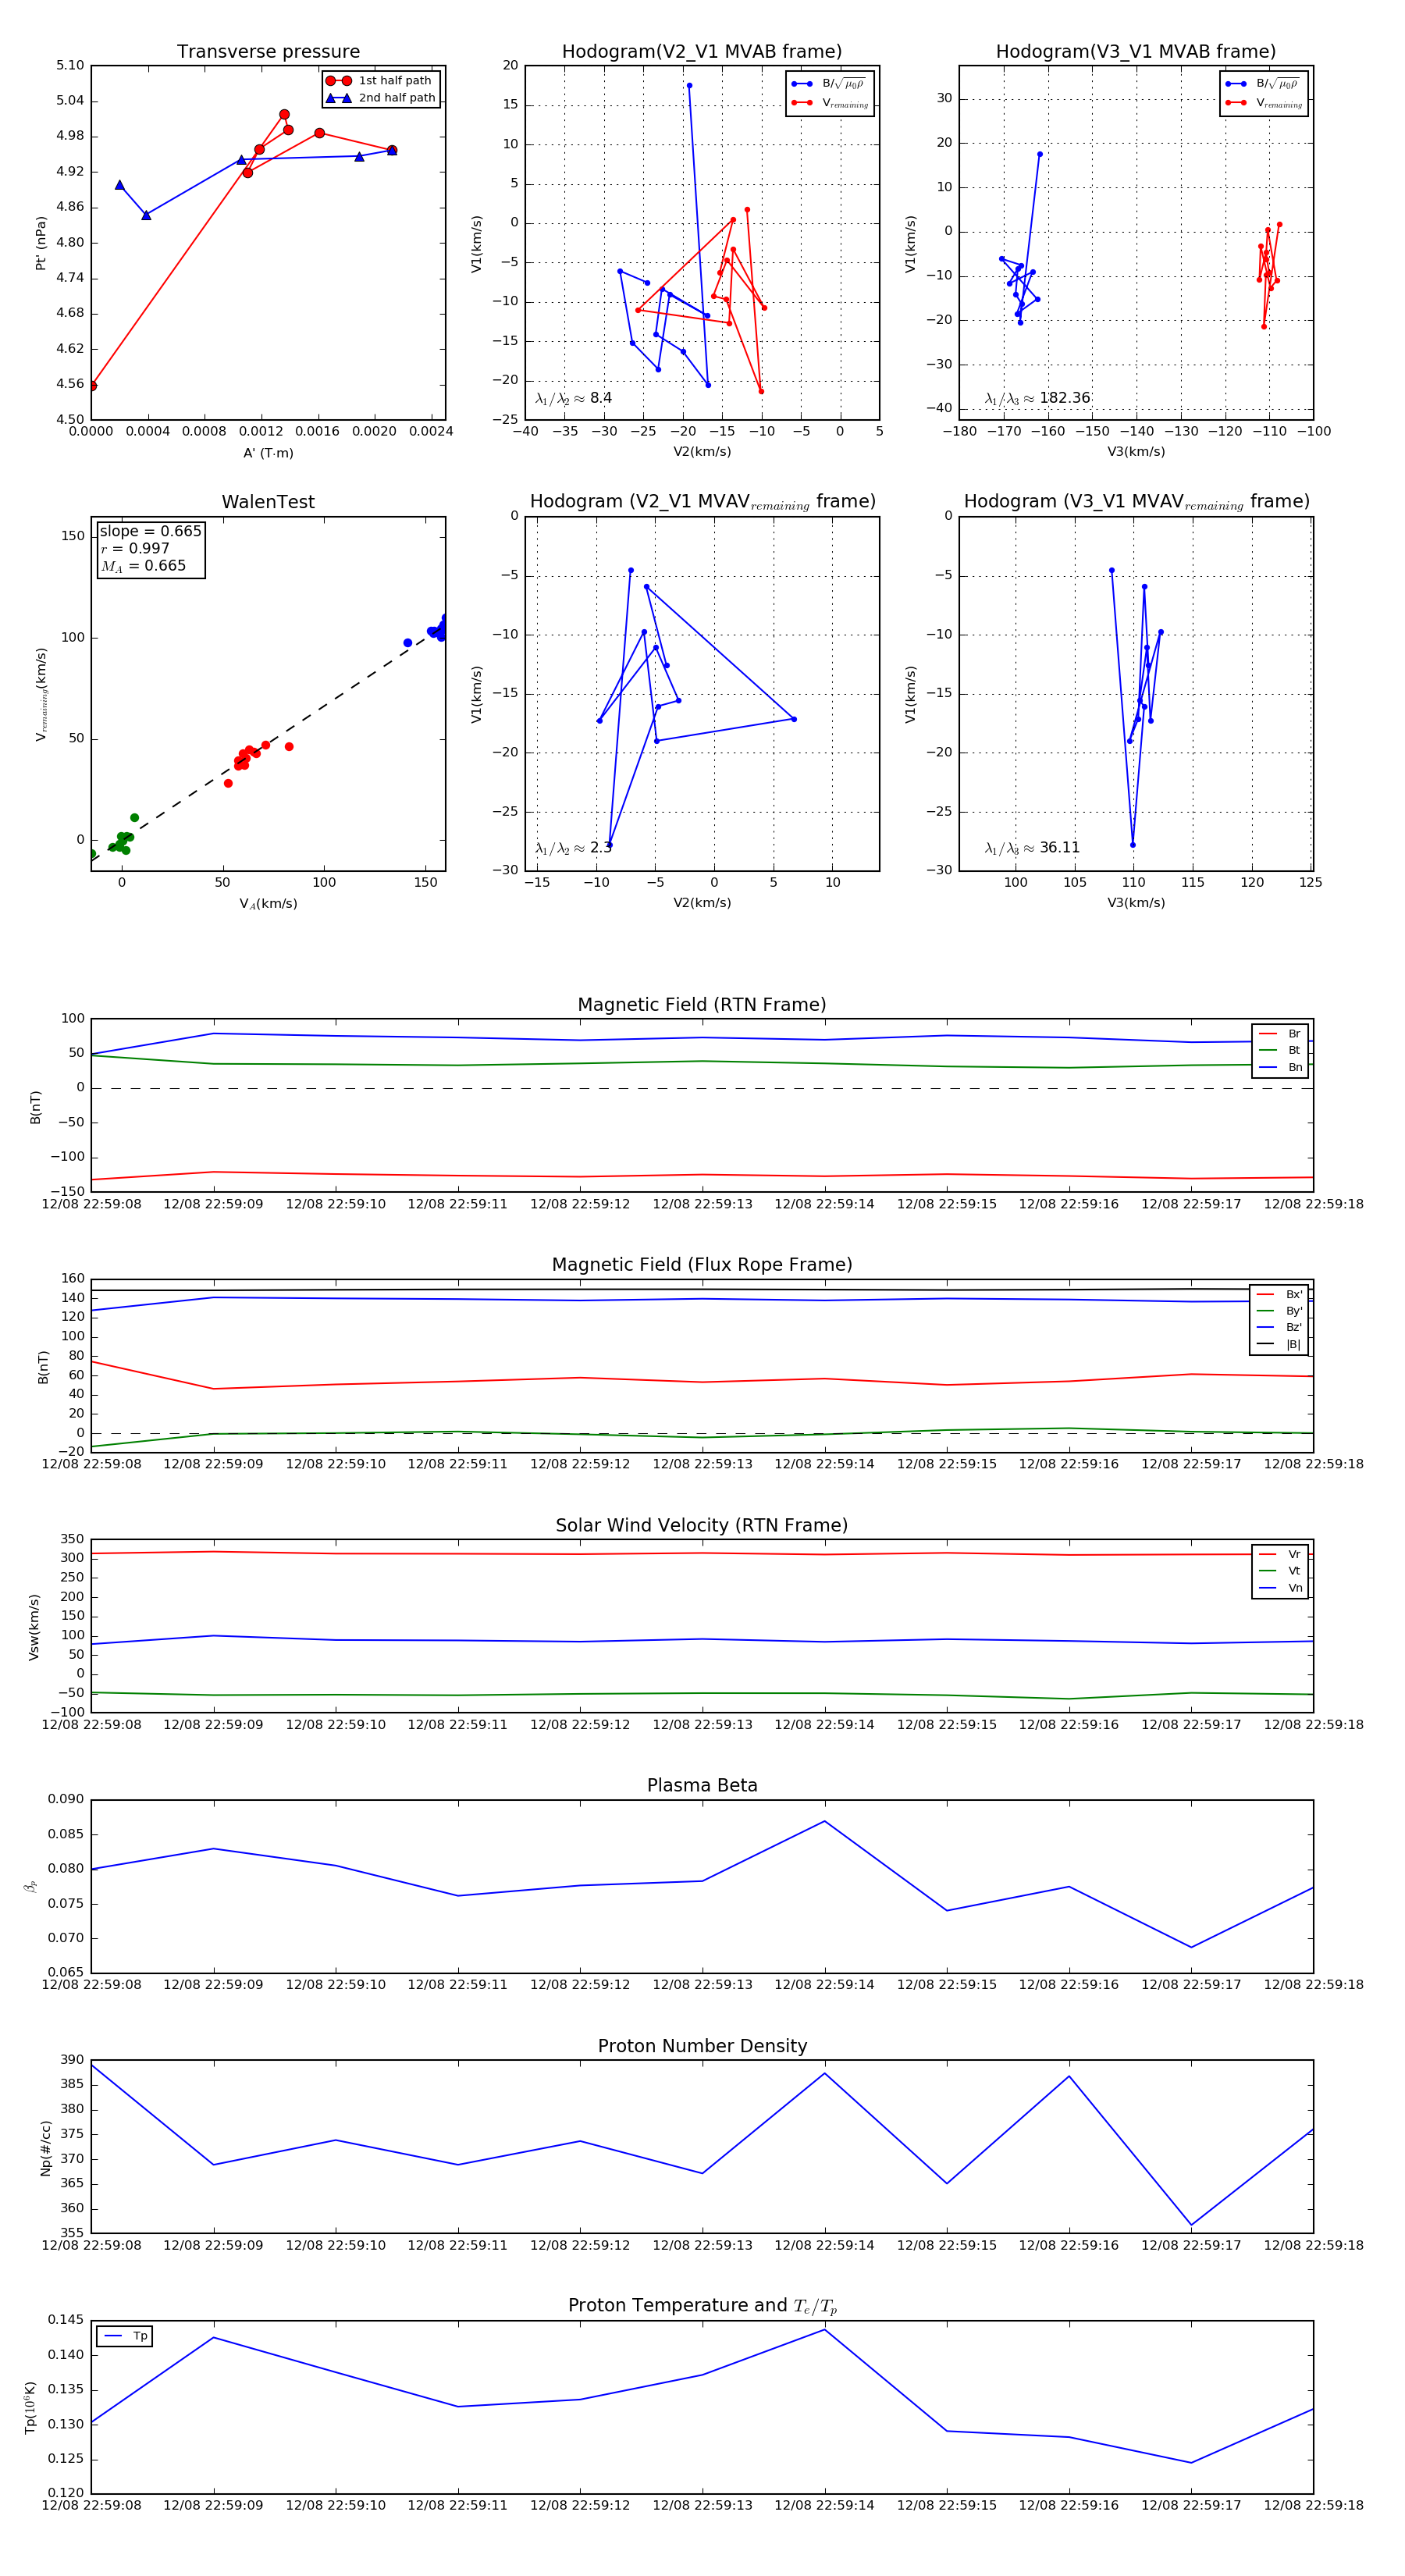Click the 'M_A = 0.665' annotation

coord(142,566)
